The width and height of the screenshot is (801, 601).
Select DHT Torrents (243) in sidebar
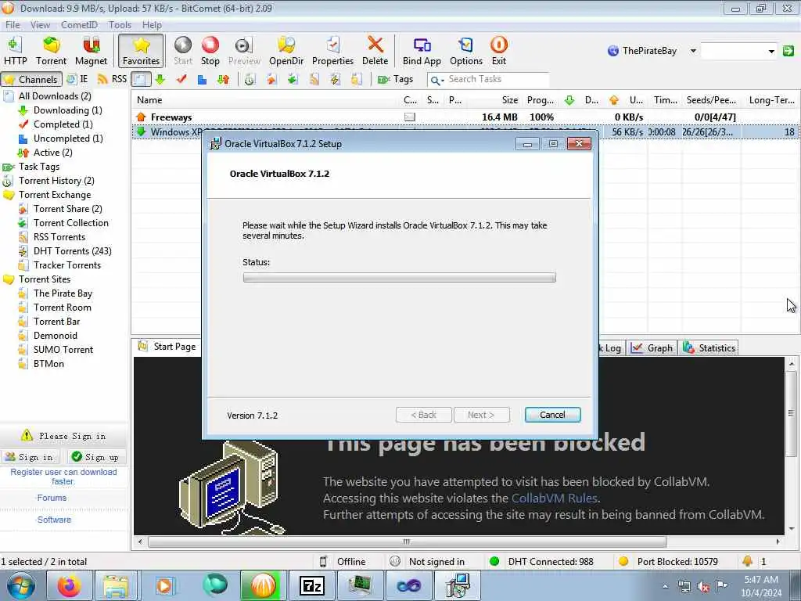tap(72, 251)
